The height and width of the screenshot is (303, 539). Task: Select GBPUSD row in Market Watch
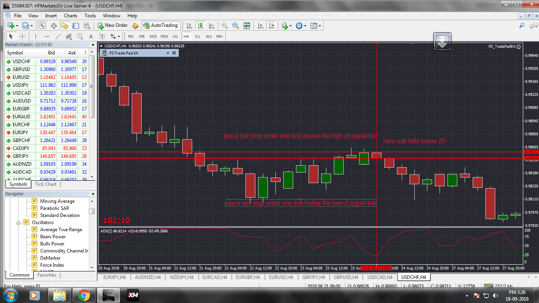coord(21,69)
